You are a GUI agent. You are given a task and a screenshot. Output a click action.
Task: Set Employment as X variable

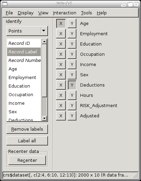[x=61, y=34]
